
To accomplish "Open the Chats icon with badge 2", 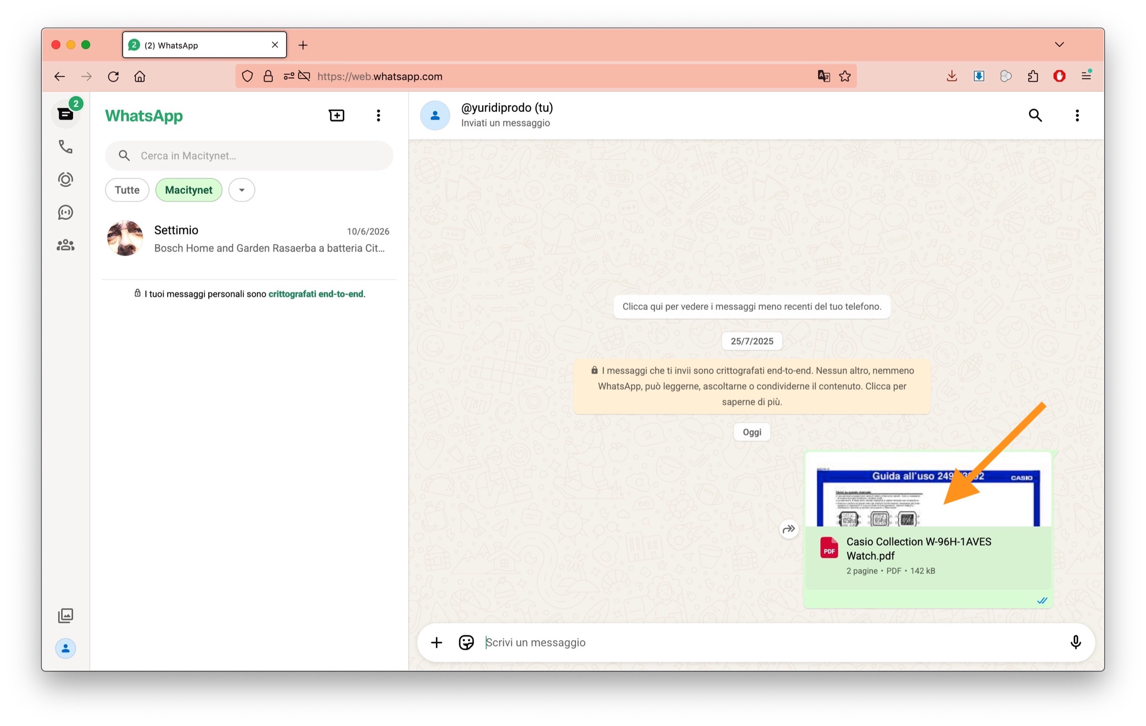I will 65,114.
